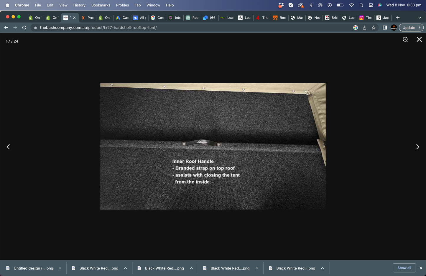Switch to the '(66)' tab
This screenshot has width=426, height=276.
coord(209,18)
